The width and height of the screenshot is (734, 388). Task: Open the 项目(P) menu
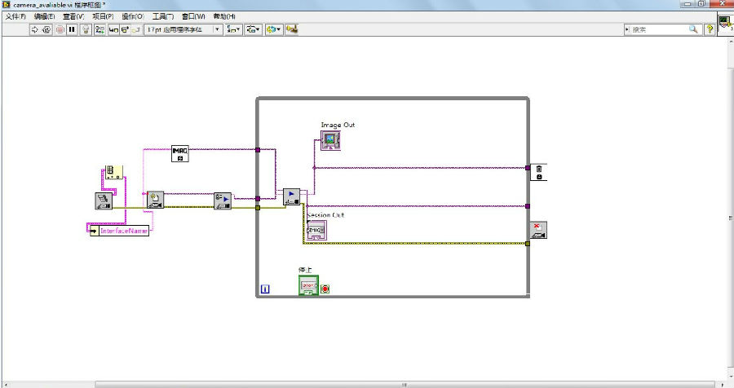point(103,16)
